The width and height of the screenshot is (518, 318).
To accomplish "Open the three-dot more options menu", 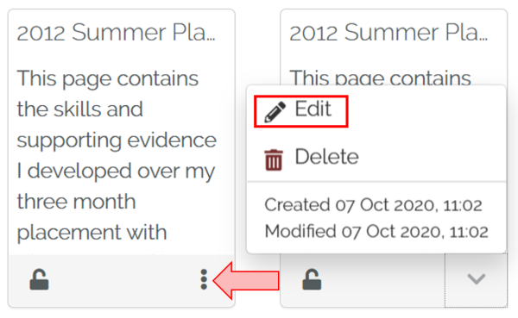I will coord(204,280).
